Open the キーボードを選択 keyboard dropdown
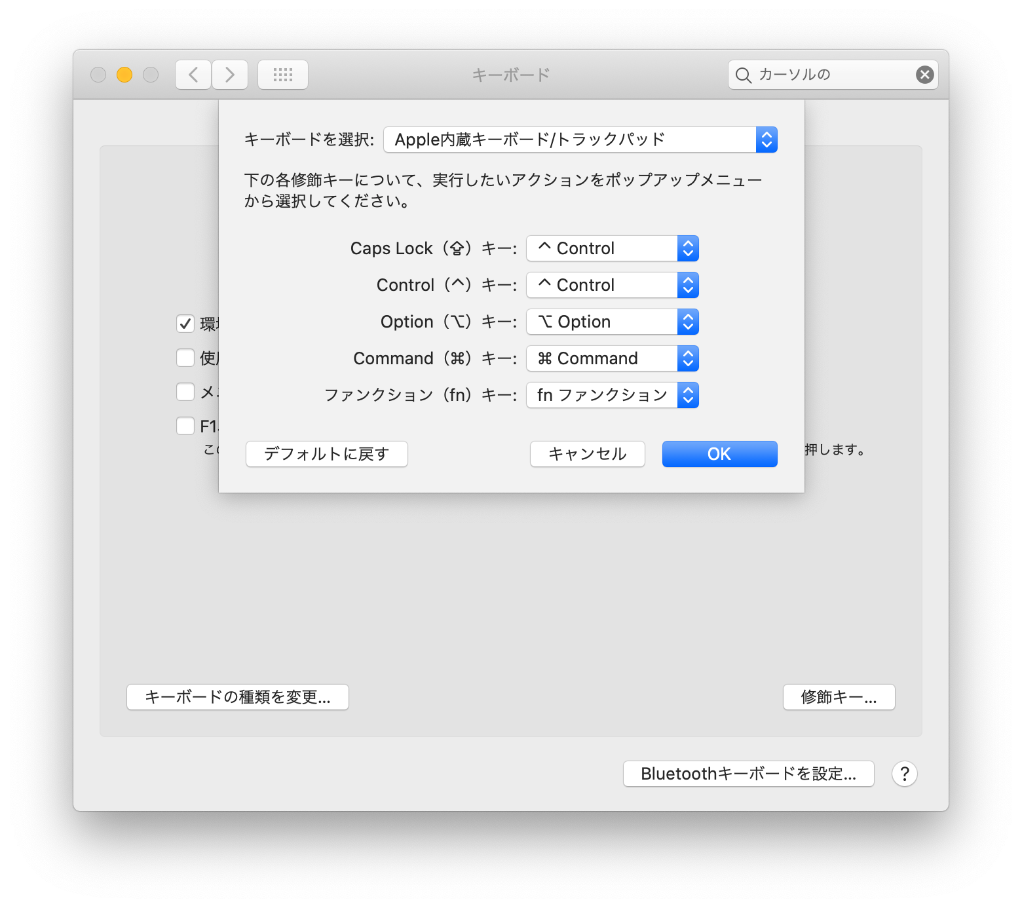This screenshot has width=1022, height=908. pos(580,140)
